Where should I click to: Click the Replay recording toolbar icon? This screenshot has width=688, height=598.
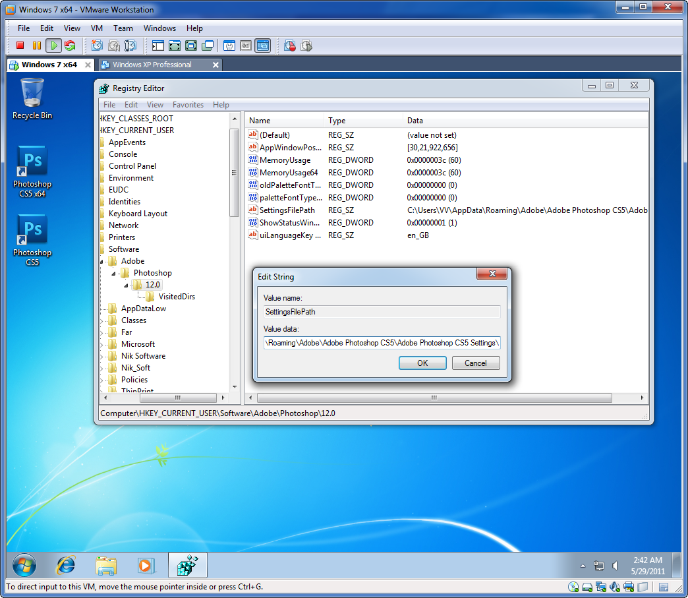tap(306, 45)
